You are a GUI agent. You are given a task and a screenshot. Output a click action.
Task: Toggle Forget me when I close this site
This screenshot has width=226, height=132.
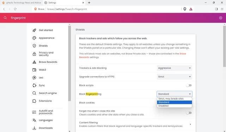click(x=189, y=113)
